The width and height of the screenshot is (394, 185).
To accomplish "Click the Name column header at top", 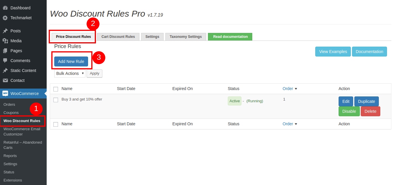I will coord(67,89).
